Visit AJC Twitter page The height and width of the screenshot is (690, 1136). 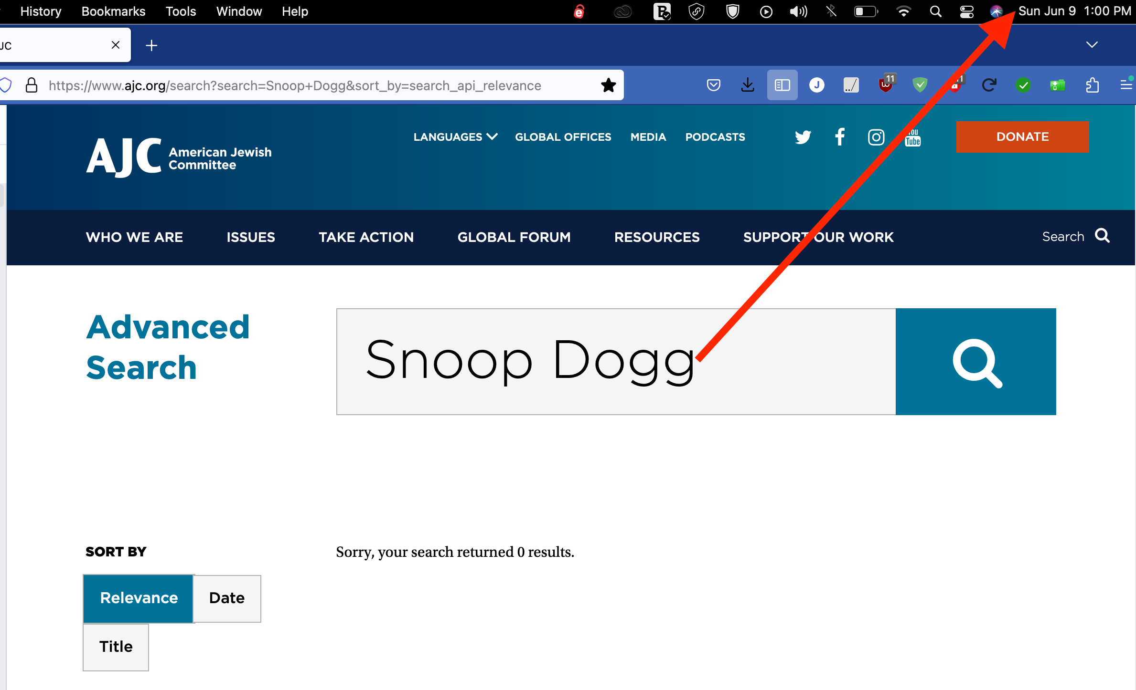coord(803,137)
